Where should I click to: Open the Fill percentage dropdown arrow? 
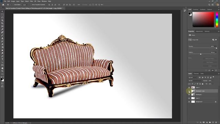click(213, 84)
